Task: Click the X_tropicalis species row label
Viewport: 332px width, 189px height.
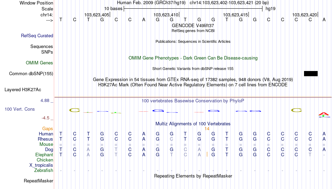Action: coord(41,165)
